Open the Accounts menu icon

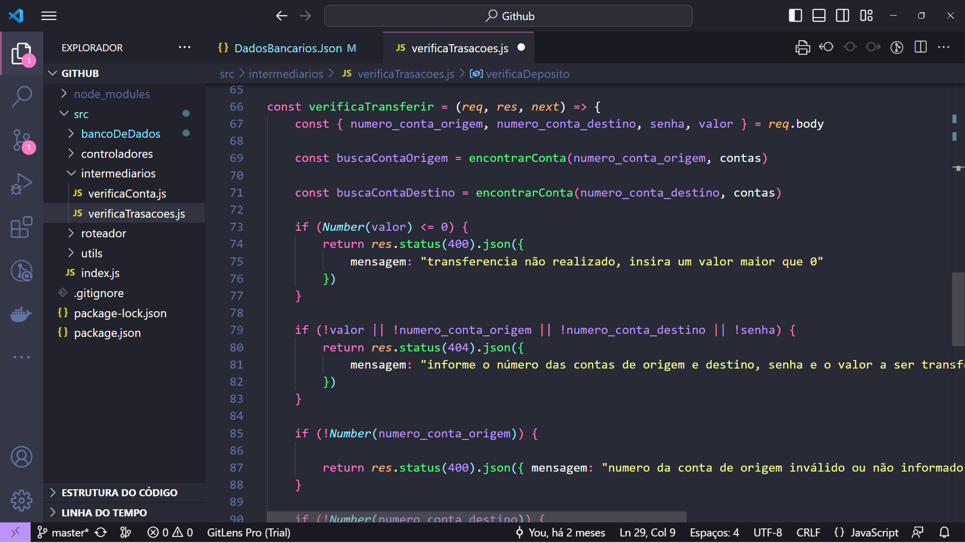22,457
